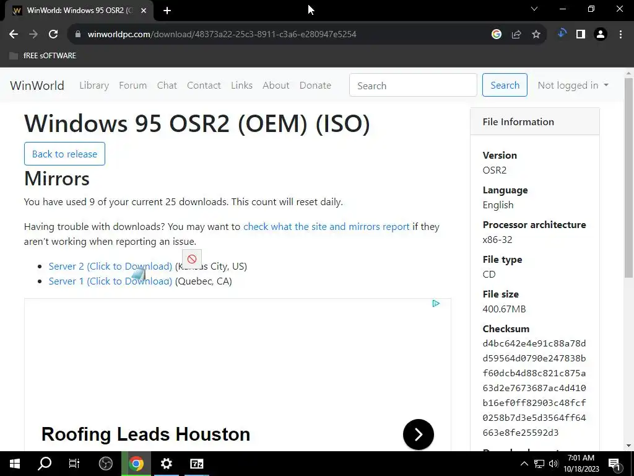Click the checksum hash text
This screenshot has height=476, width=634.
tap(534, 388)
